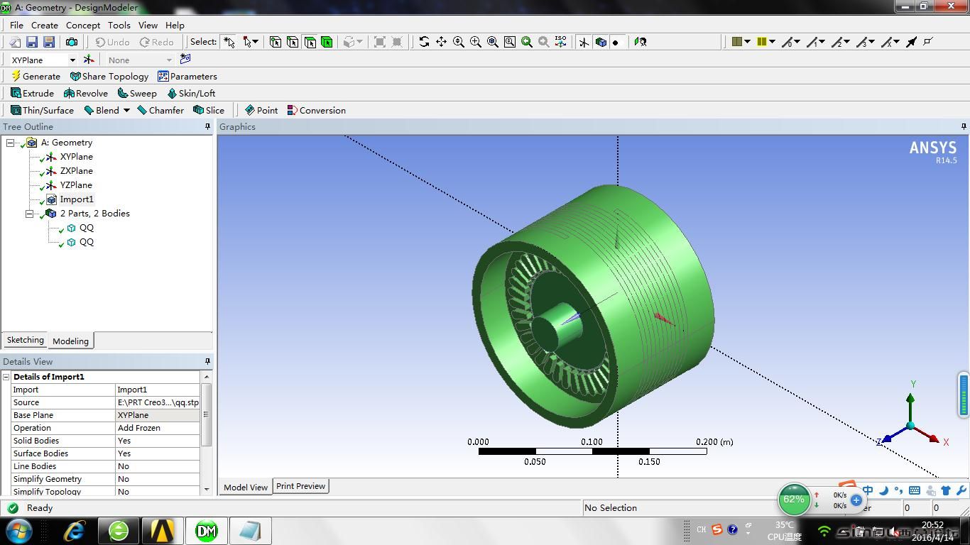The height and width of the screenshot is (545, 970).
Task: Select the Revolve feature
Action: [85, 93]
